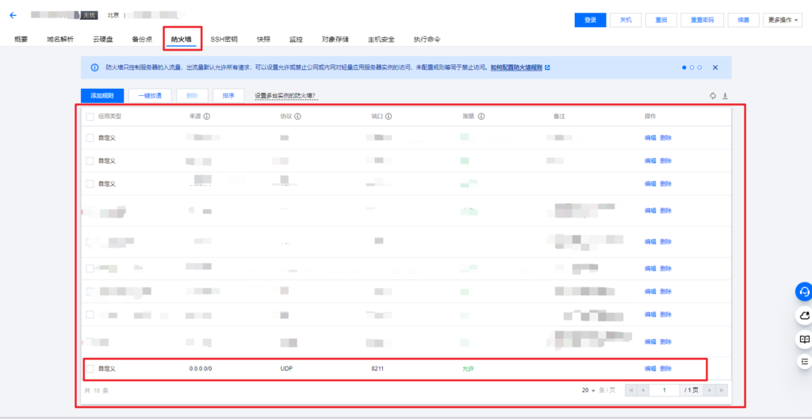This screenshot has height=419, width=812.
Task: Check the first 自定义 row checkbox
Action: tap(90, 138)
